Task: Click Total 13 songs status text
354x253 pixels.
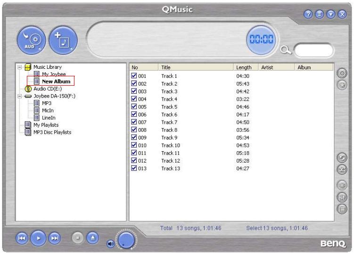Action: [x=191, y=228]
